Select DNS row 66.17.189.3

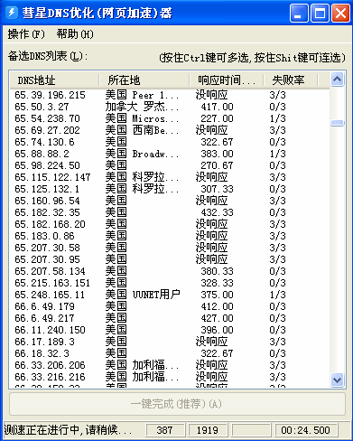tap(170, 342)
